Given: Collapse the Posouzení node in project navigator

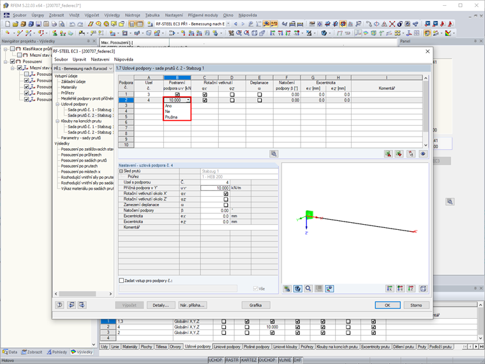Looking at the screenshot, I should tap(6, 61).
